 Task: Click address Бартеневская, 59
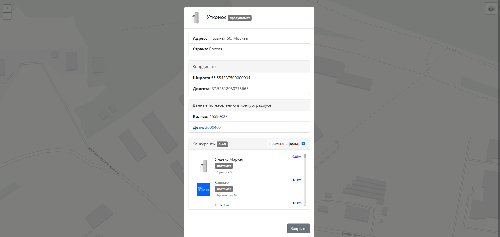(x=227, y=195)
